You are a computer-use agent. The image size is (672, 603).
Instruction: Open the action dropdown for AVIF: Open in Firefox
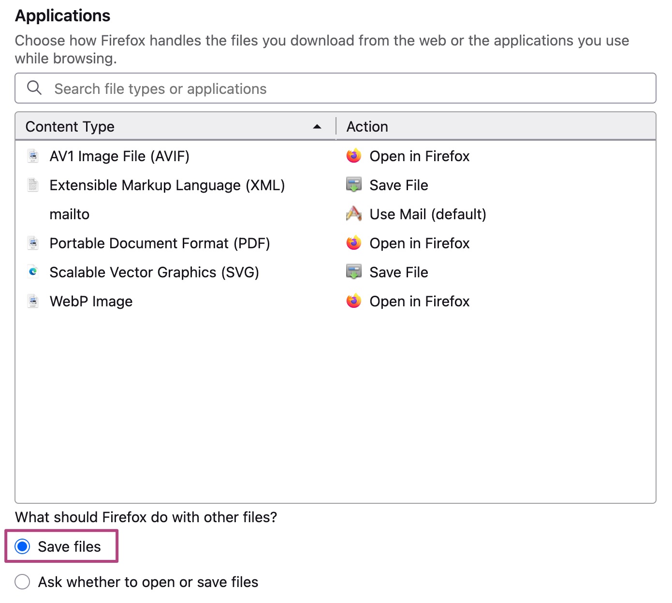(x=419, y=156)
